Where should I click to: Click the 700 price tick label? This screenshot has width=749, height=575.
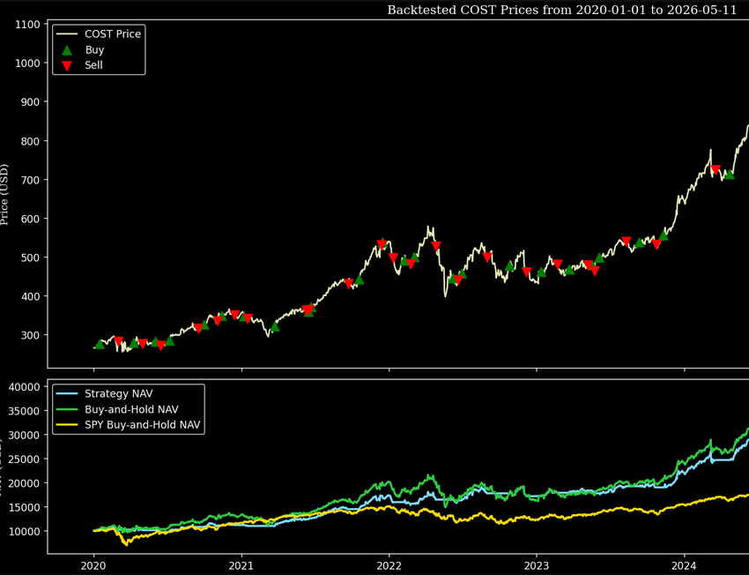31,180
